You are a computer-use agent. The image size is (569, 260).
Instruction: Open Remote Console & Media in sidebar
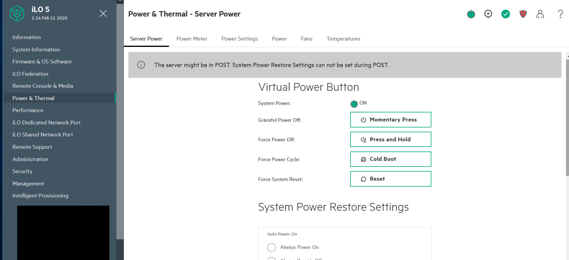43,86
